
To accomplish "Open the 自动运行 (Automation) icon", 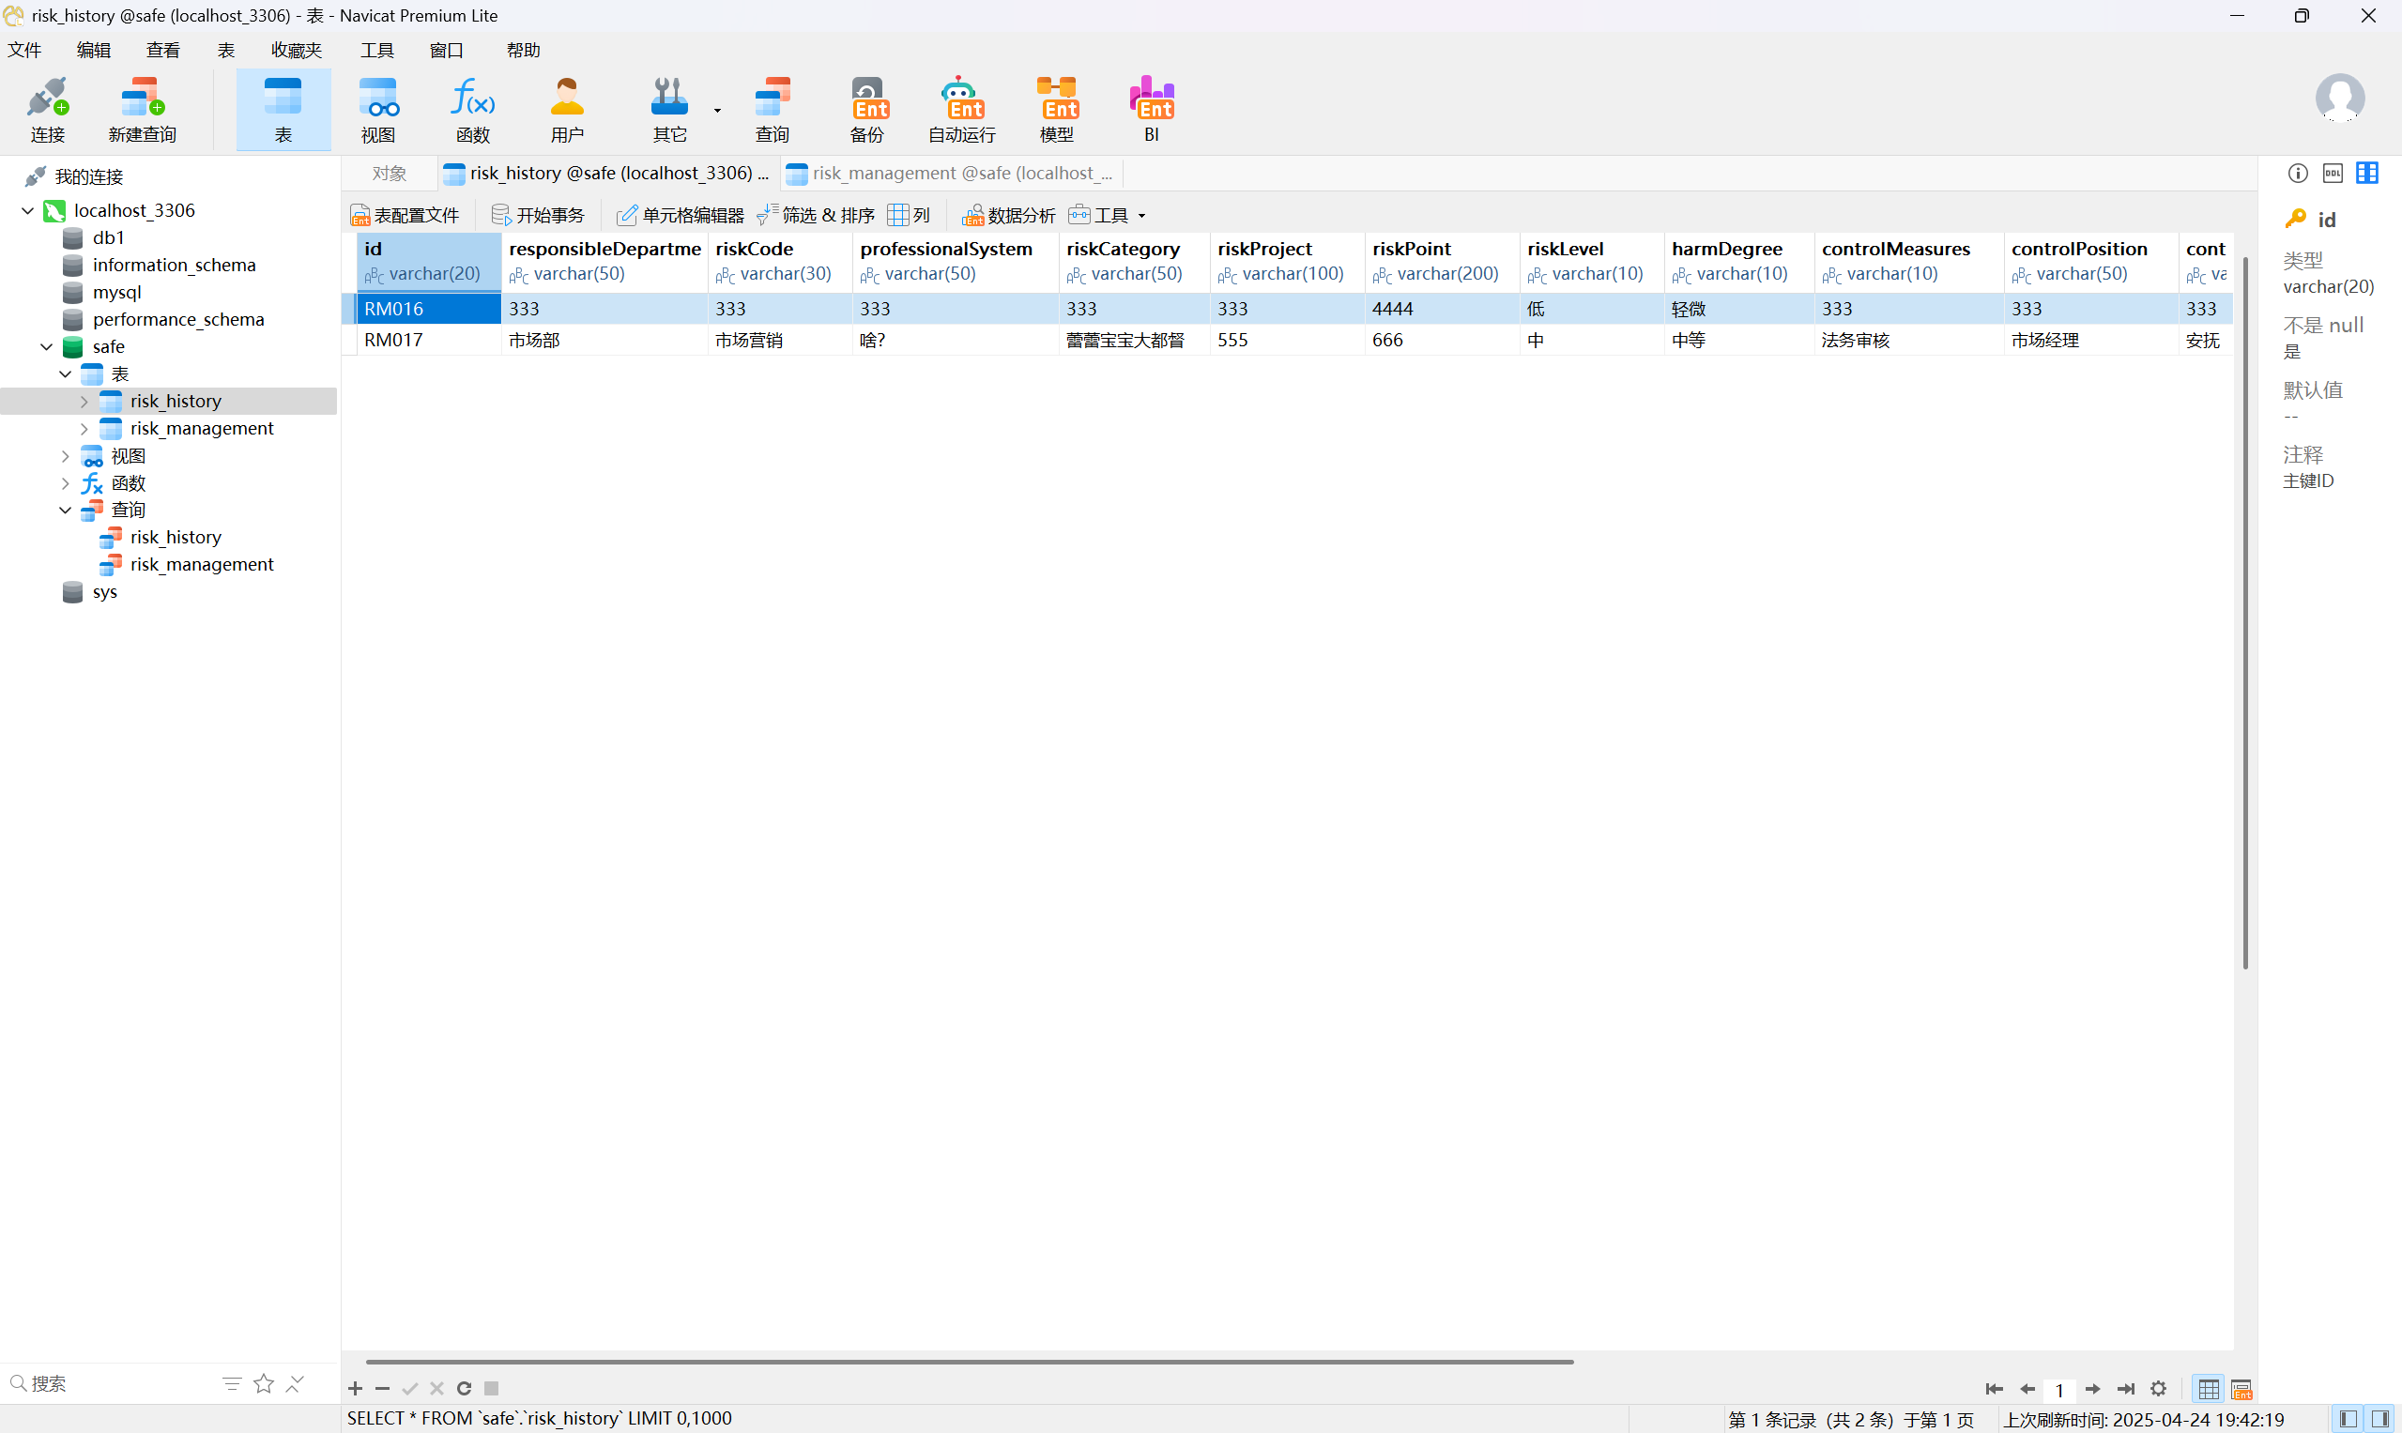I will point(961,109).
